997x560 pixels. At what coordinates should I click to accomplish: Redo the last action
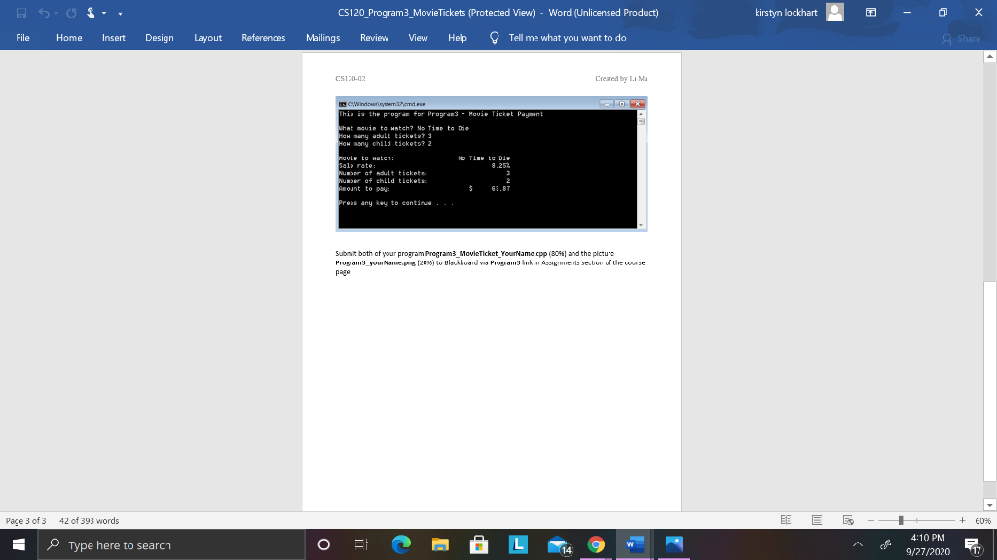(70, 12)
